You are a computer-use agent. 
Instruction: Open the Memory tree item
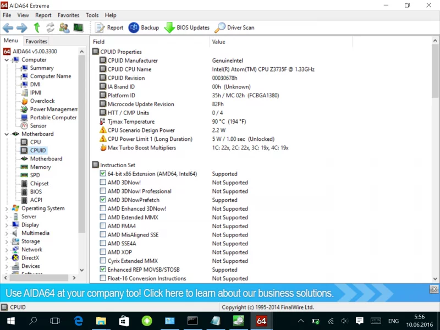pyautogui.click(x=40, y=167)
